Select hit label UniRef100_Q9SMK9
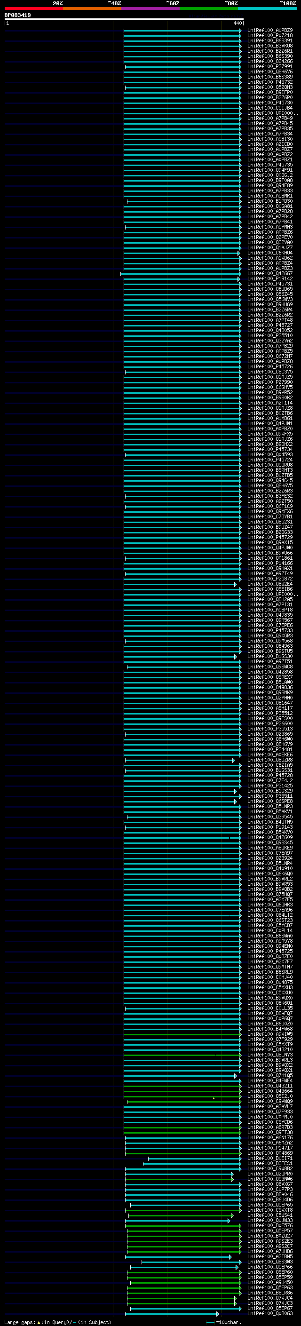This screenshot has height=1326, width=301. 270,692
